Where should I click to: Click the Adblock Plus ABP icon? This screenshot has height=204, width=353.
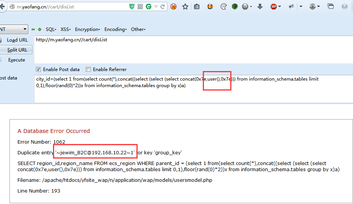[x=274, y=7]
